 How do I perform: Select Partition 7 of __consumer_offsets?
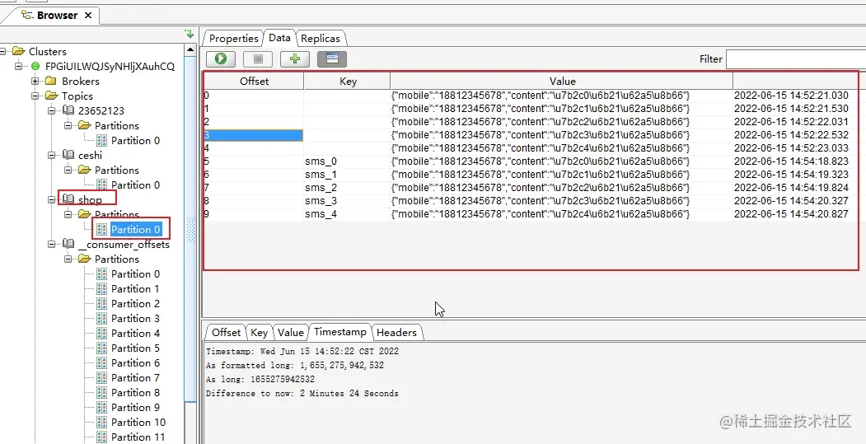pyautogui.click(x=135, y=378)
